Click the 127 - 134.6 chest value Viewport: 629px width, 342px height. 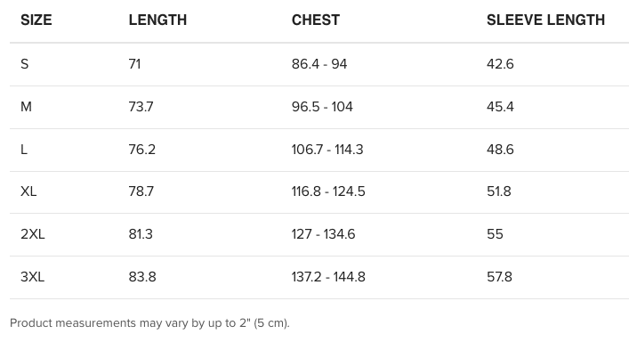tap(323, 234)
